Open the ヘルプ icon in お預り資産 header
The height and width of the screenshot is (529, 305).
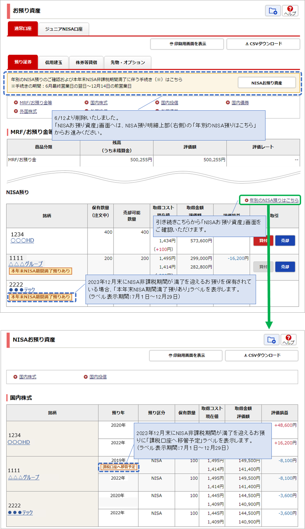[x=290, y=11]
